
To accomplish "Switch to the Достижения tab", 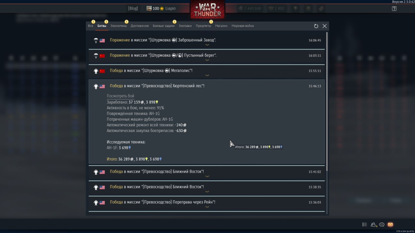I will click(x=139, y=26).
